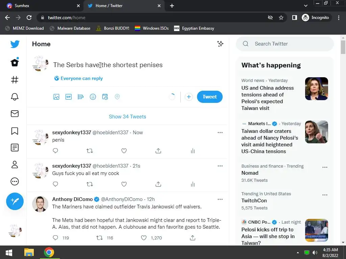This screenshot has height=259, width=346.
Task: Show 34 Tweets link
Action: (127, 116)
